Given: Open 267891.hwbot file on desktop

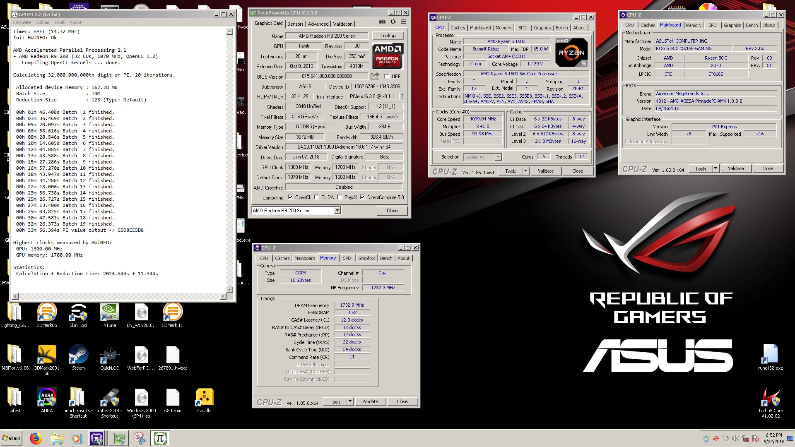Looking at the screenshot, I should click(173, 358).
